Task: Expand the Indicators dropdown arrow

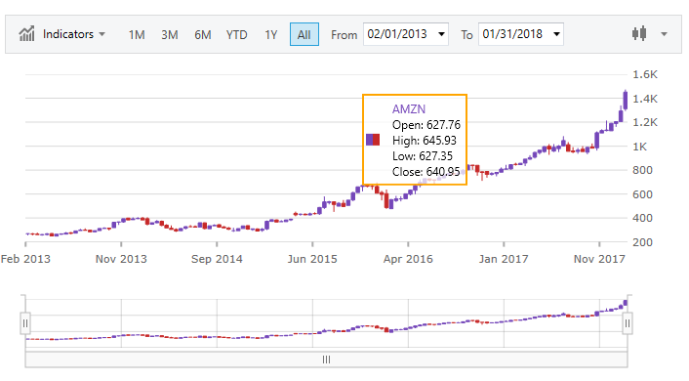Action: (x=101, y=34)
